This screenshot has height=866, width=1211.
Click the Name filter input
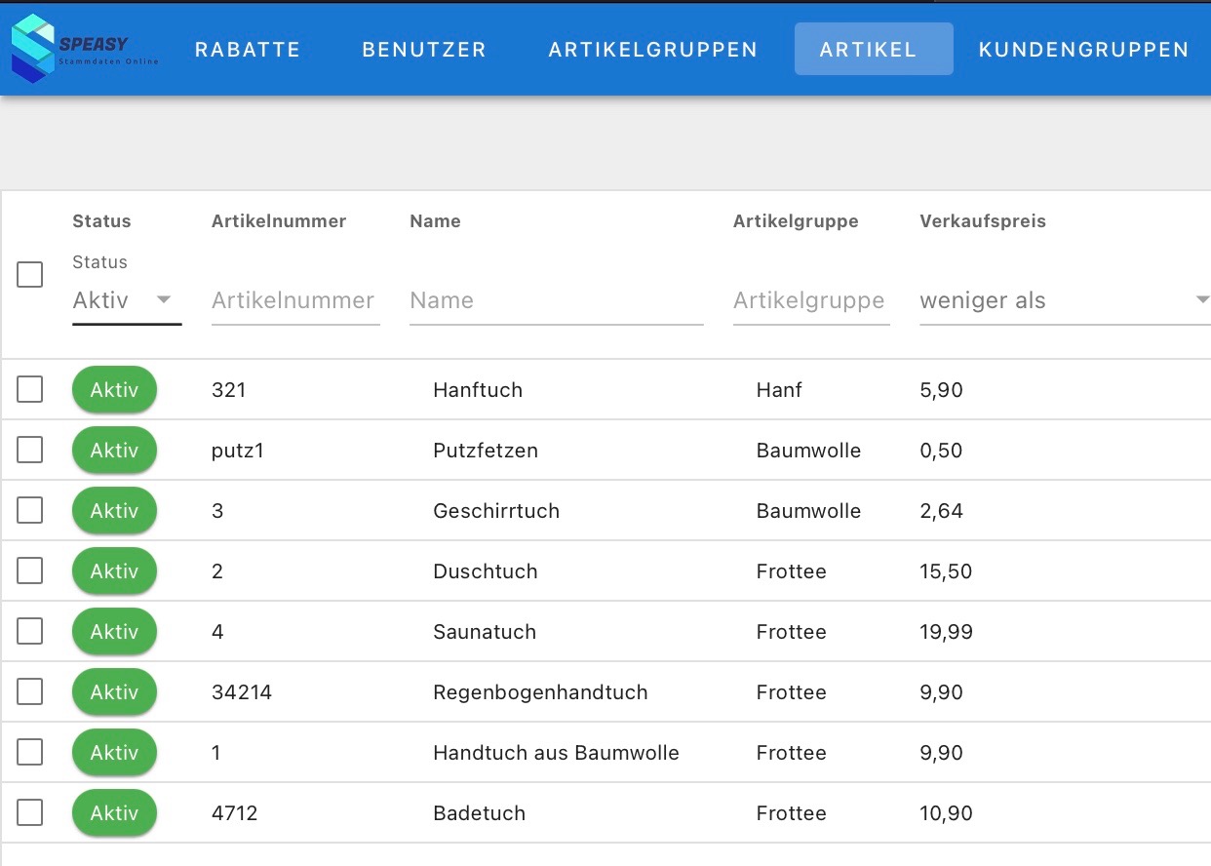[x=556, y=300]
